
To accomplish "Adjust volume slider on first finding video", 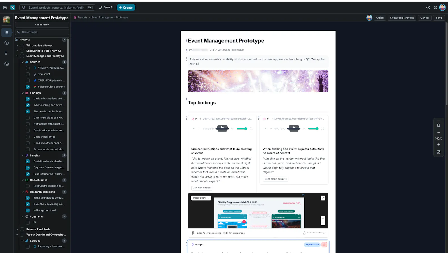I will [x=242, y=129].
